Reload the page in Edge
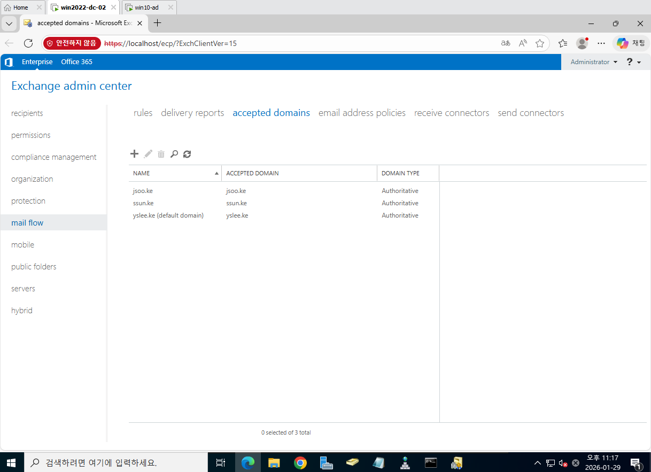 click(x=29, y=43)
